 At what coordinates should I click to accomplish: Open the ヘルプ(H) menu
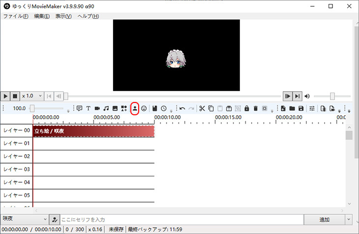click(88, 16)
